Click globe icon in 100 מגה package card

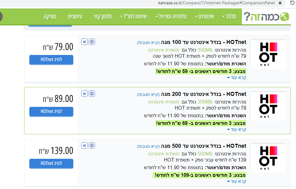click(92, 42)
